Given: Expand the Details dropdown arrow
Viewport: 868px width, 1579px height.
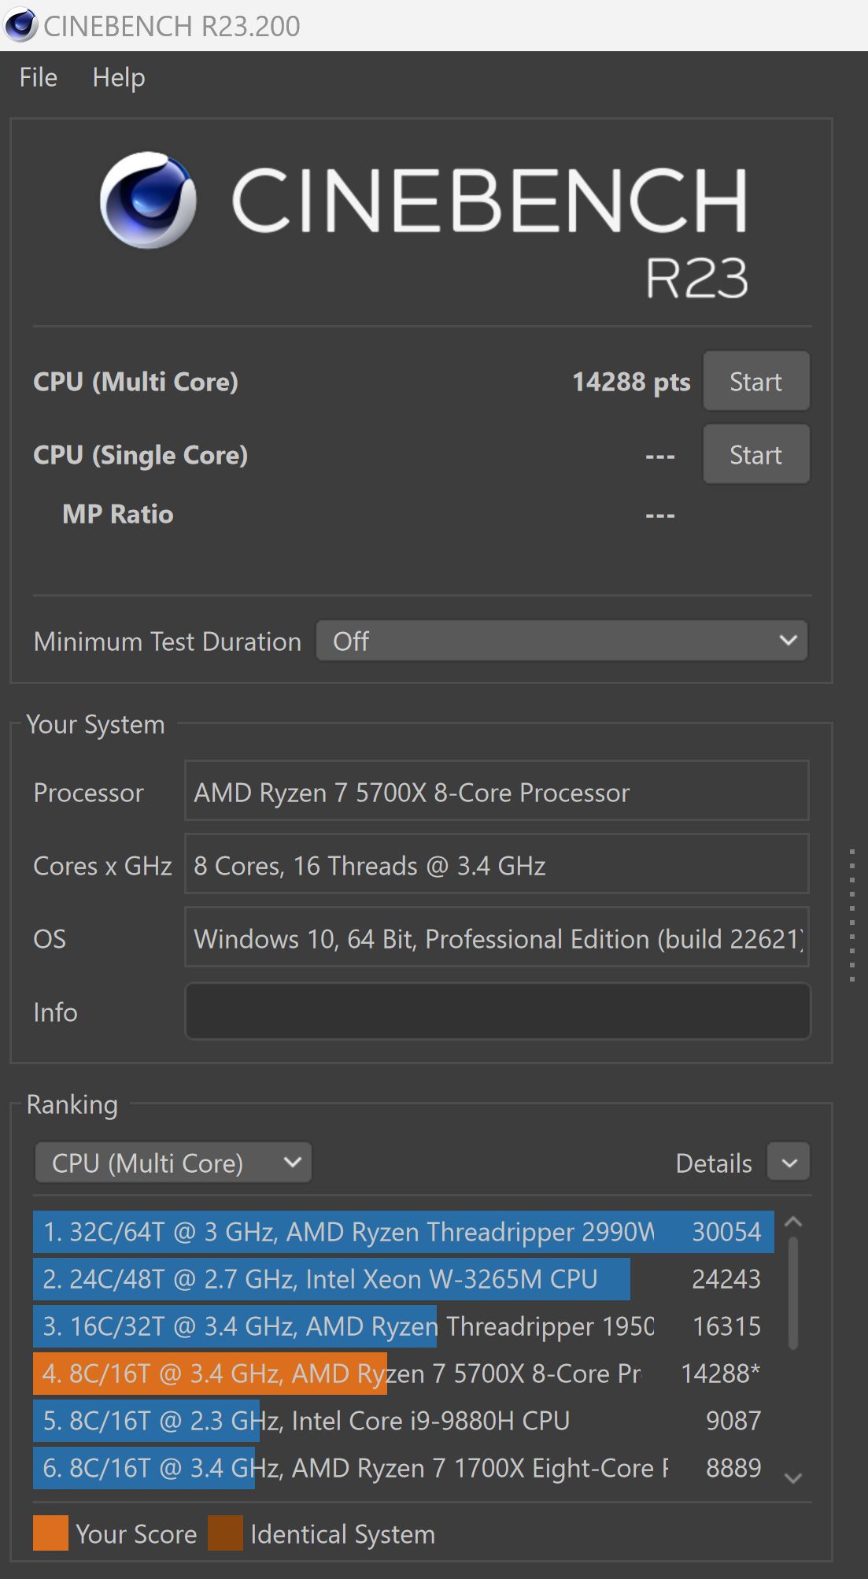Looking at the screenshot, I should 789,1163.
